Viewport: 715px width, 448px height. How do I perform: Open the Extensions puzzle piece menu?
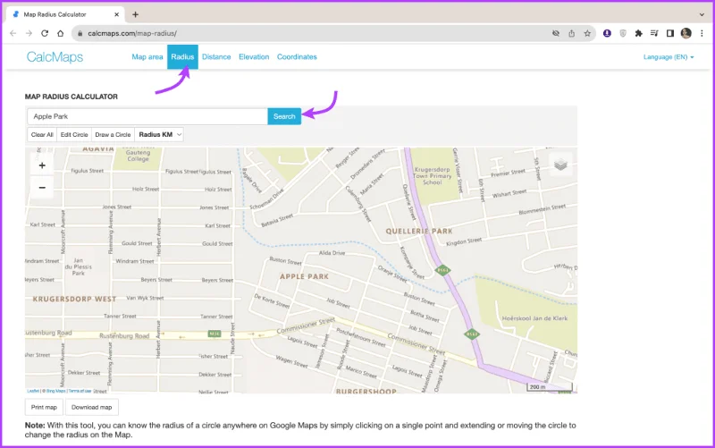(x=638, y=33)
